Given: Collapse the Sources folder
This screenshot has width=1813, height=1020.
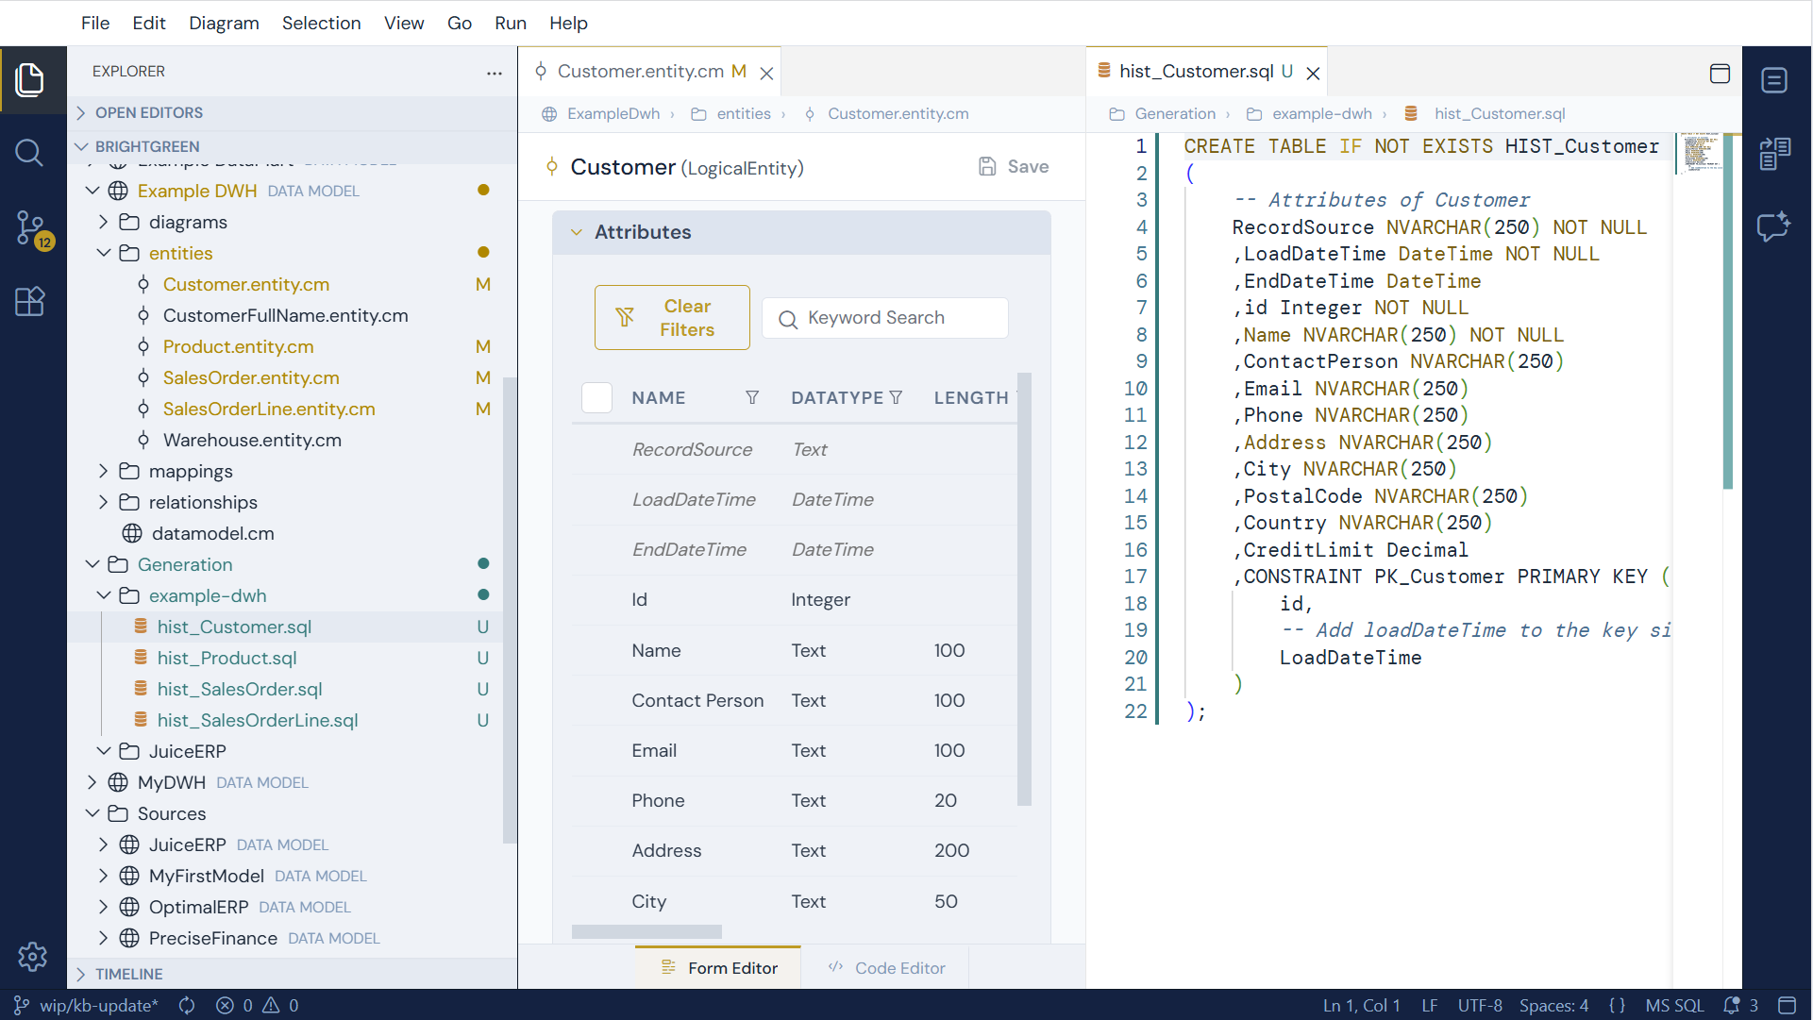Looking at the screenshot, I should pos(92,813).
